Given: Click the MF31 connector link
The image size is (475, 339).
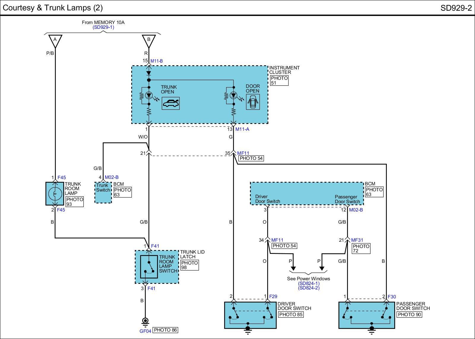Looking at the screenshot, I should (357, 240).
